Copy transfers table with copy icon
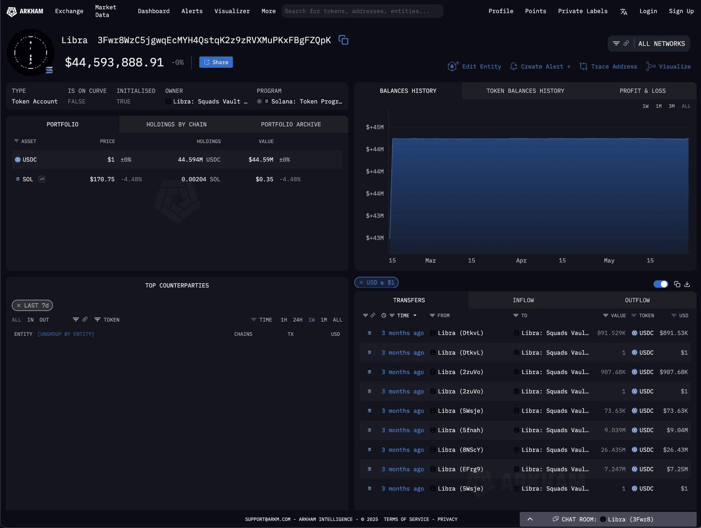 (x=677, y=284)
